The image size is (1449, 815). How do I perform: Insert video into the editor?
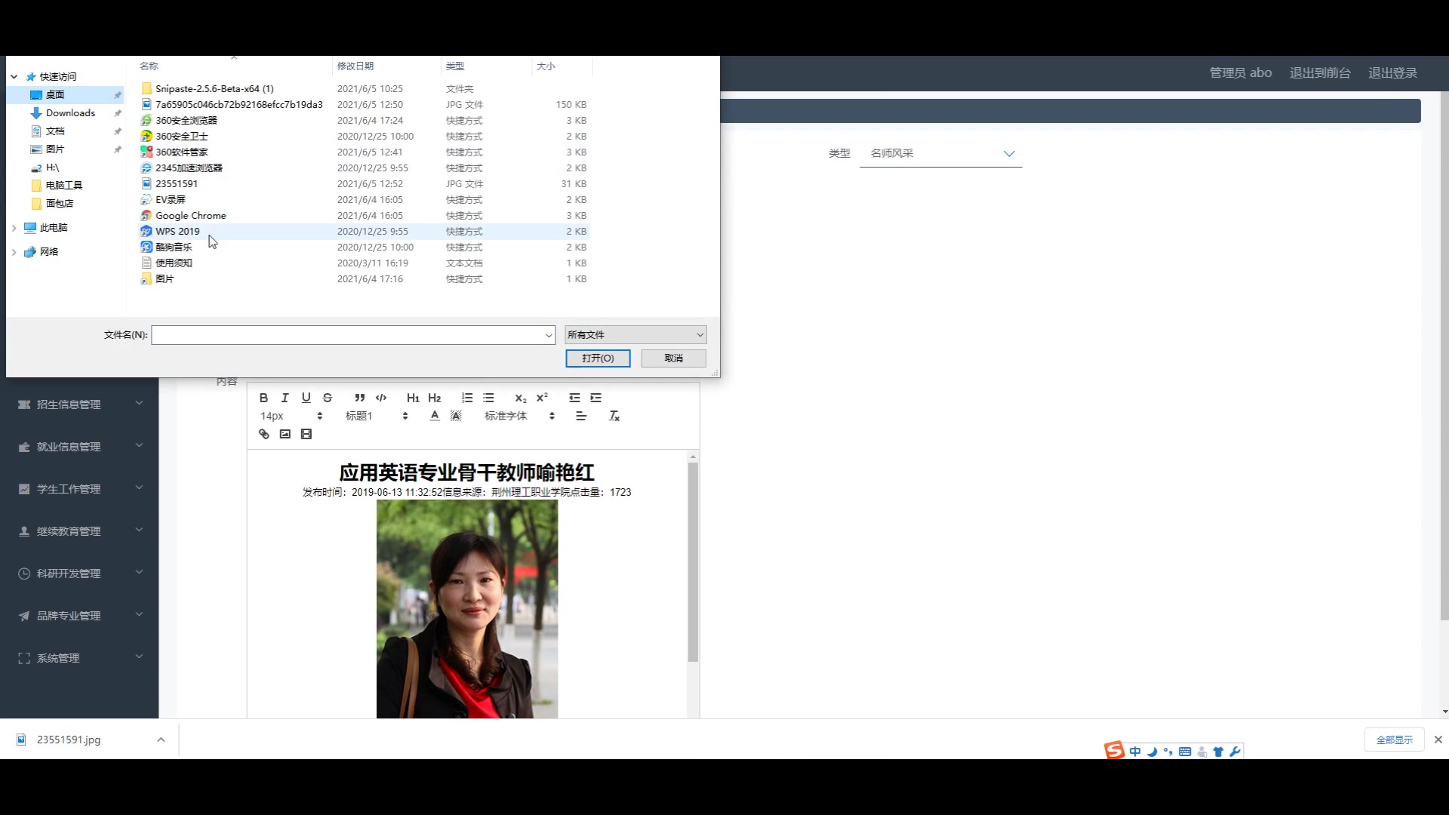[306, 434]
